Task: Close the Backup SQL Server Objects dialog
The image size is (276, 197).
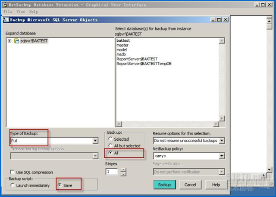Action: click(226, 20)
